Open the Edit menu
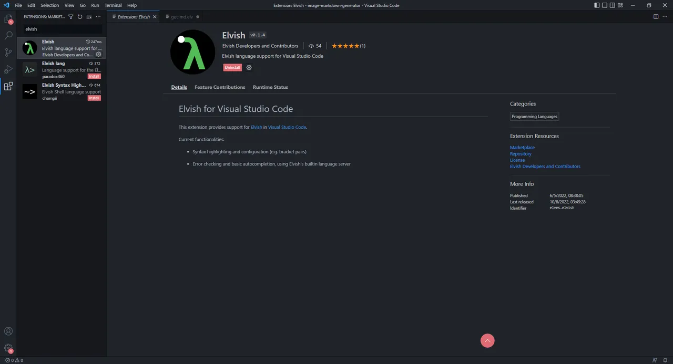Image resolution: width=673 pixels, height=364 pixels. (x=32, y=5)
